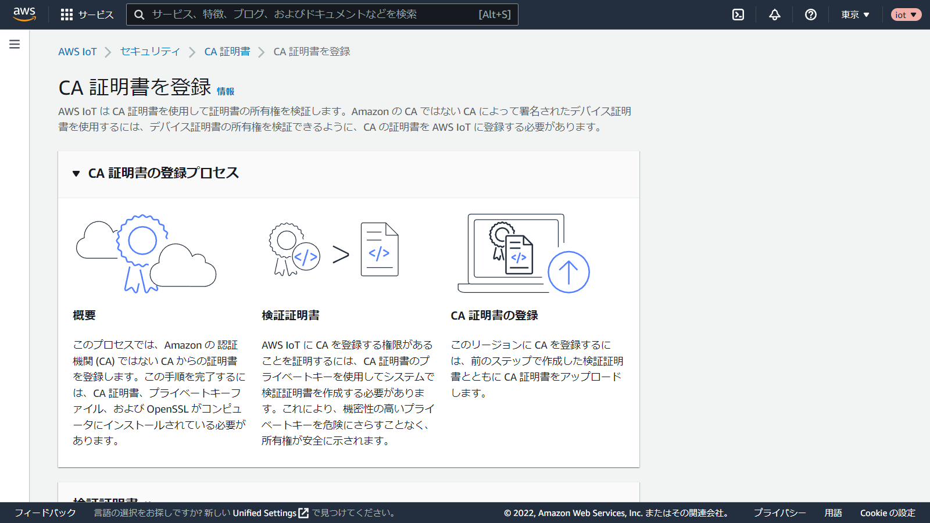The image size is (930, 523).
Task: Go to AWS IoT breadcrumb
Action: click(x=77, y=52)
